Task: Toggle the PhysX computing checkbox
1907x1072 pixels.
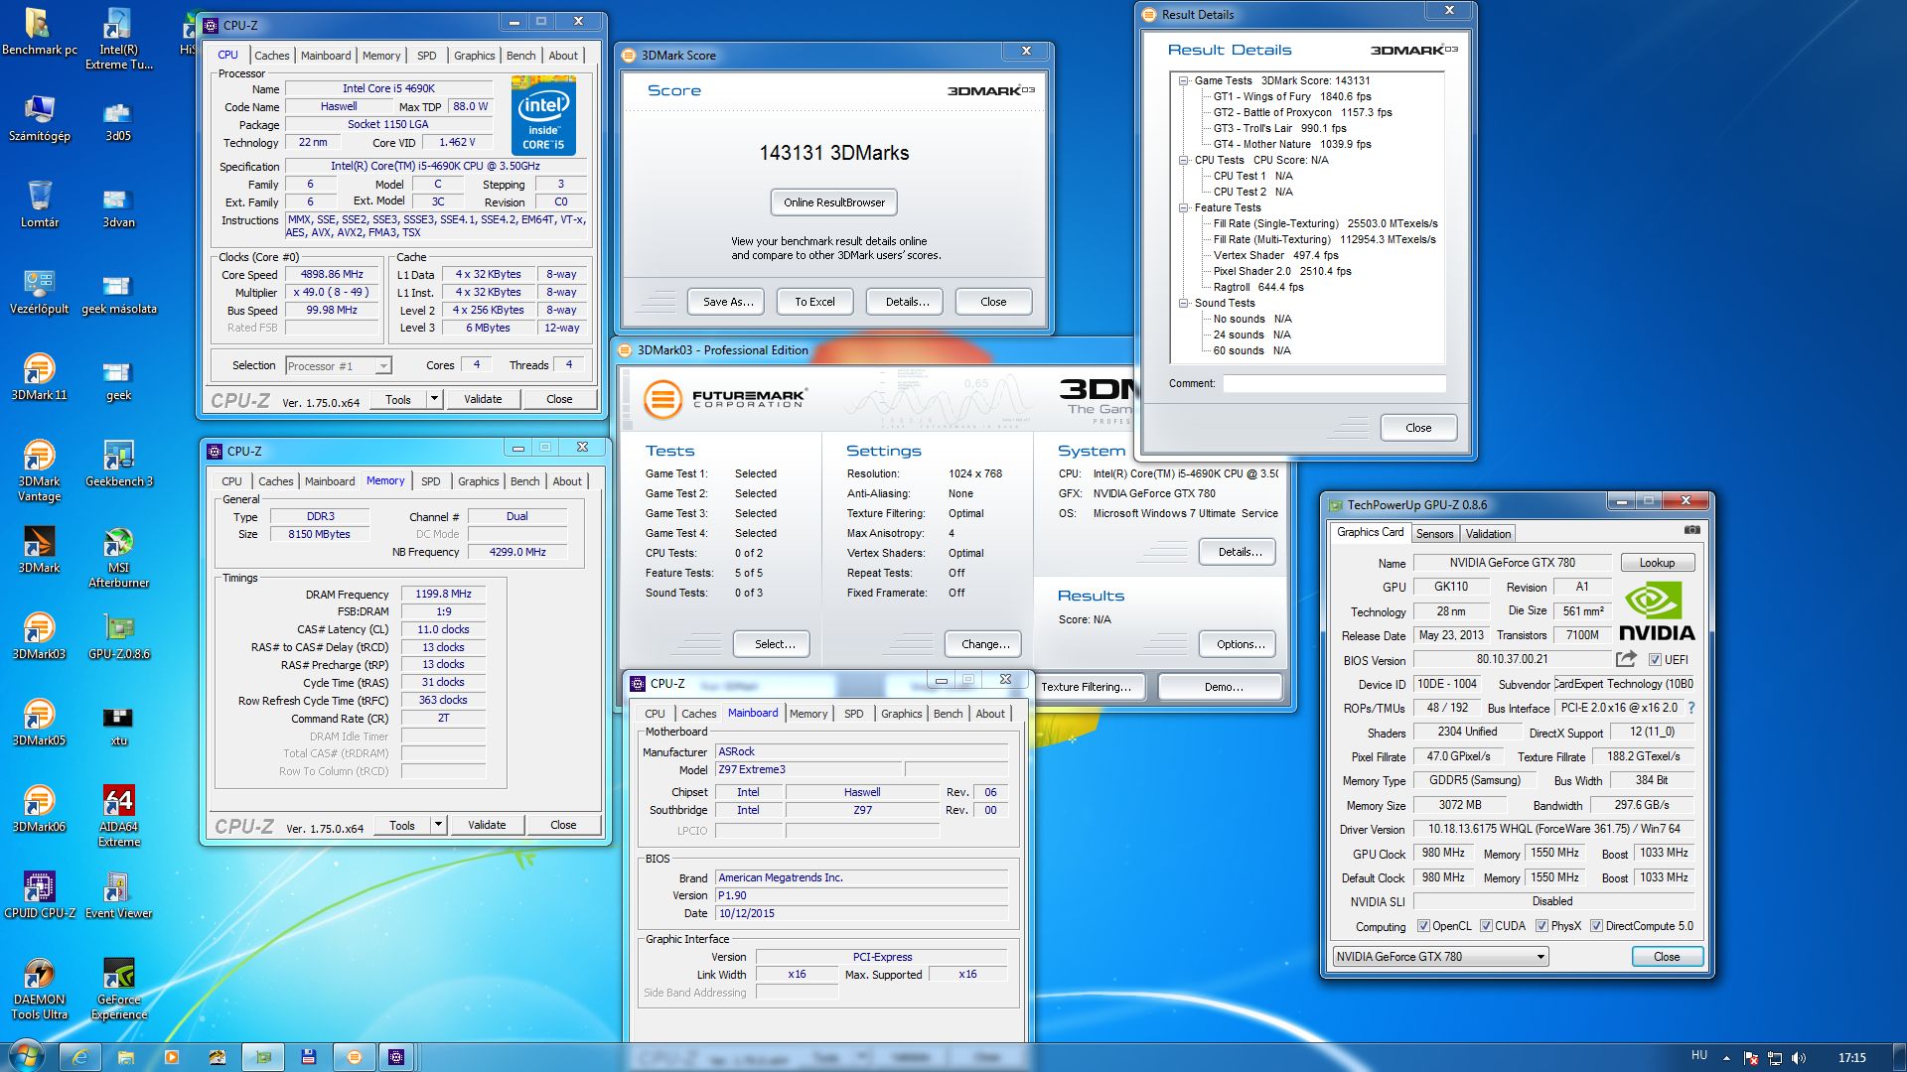Action: [1541, 926]
